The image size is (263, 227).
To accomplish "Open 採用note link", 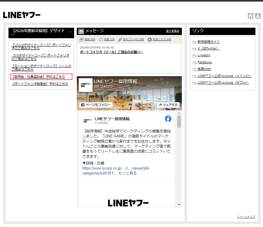I will (x=204, y=69).
